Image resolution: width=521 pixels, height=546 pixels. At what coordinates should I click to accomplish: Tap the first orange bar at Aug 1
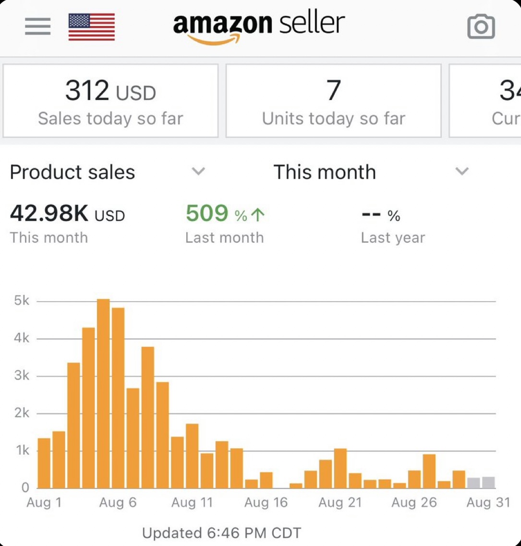44,463
